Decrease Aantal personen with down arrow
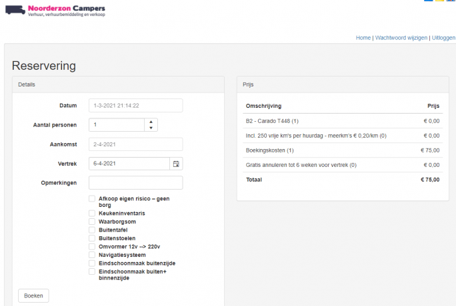Image resolution: width=456 pixels, height=306 pixels. point(151,128)
